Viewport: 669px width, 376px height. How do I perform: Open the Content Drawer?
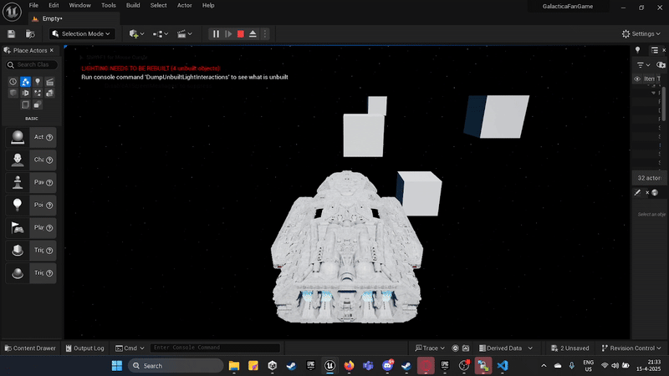[30, 348]
